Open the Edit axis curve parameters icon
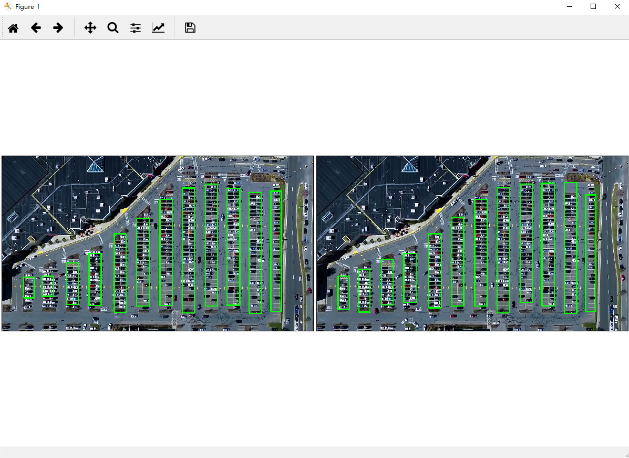This screenshot has width=629, height=458. 158,28
